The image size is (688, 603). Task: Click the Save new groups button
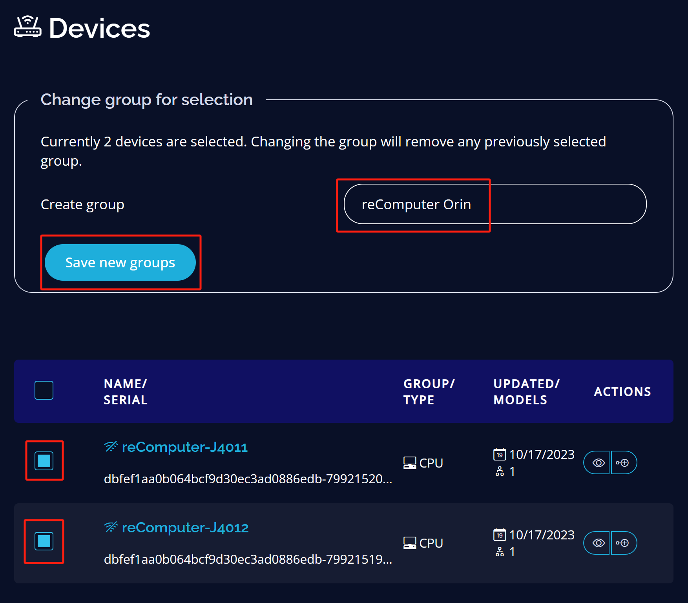[x=120, y=262]
